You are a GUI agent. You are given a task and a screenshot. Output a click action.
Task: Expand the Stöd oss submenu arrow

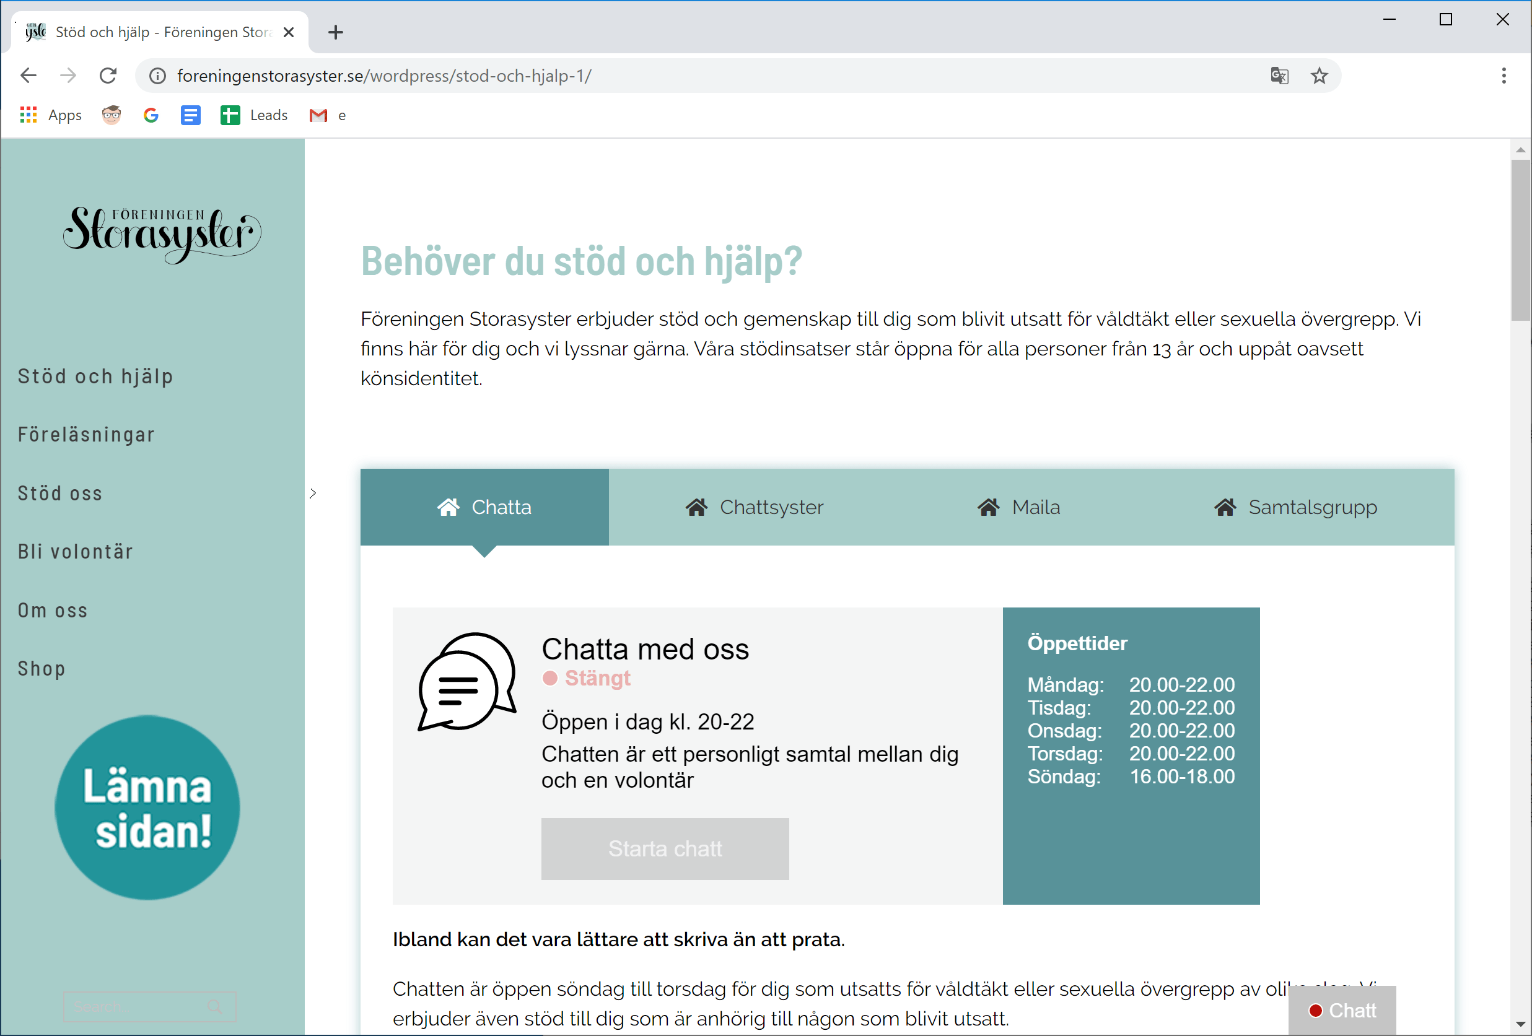click(313, 494)
